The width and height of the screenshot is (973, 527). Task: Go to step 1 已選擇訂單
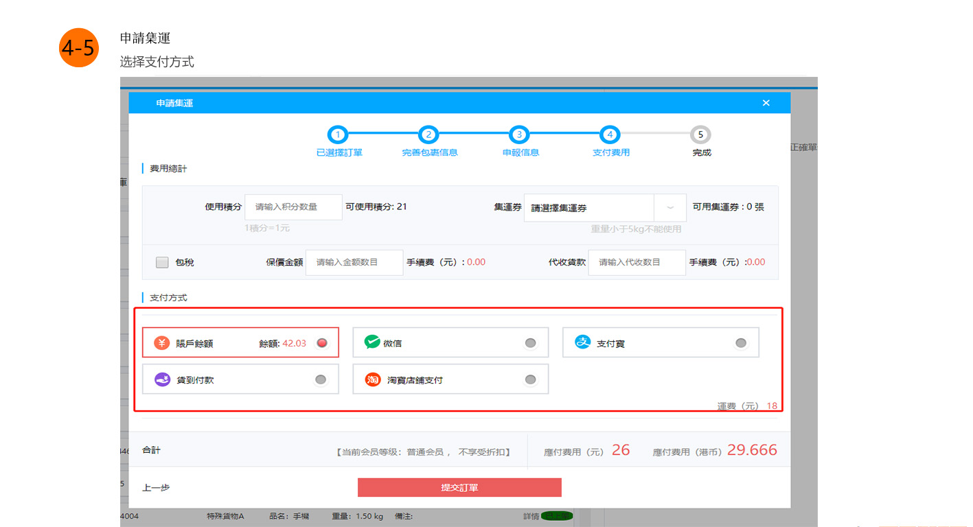click(x=338, y=135)
